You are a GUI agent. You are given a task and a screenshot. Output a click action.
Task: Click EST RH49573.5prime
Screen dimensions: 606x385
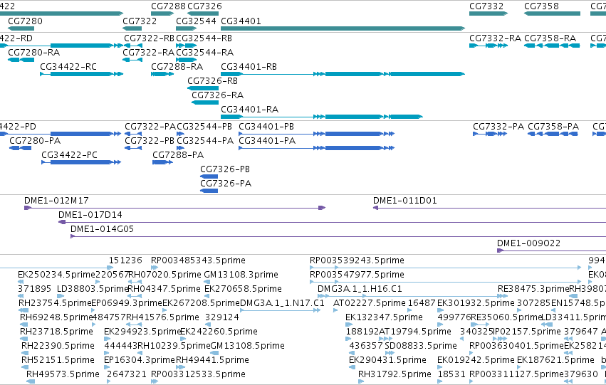click(31, 381)
